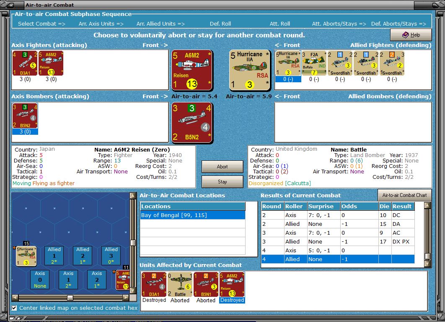Click the Axis 1 box on the map

click(x=68, y=279)
